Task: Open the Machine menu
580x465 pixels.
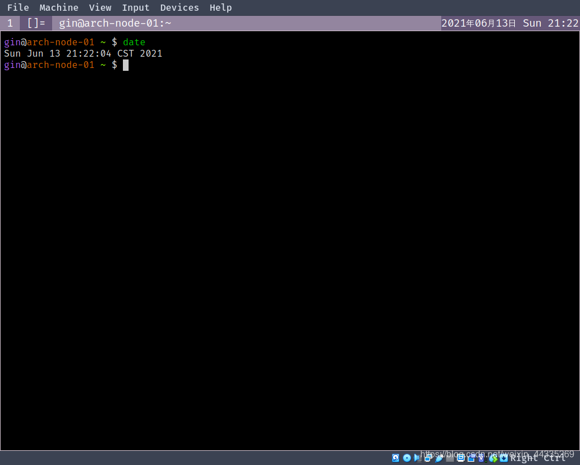Action: click(x=59, y=7)
